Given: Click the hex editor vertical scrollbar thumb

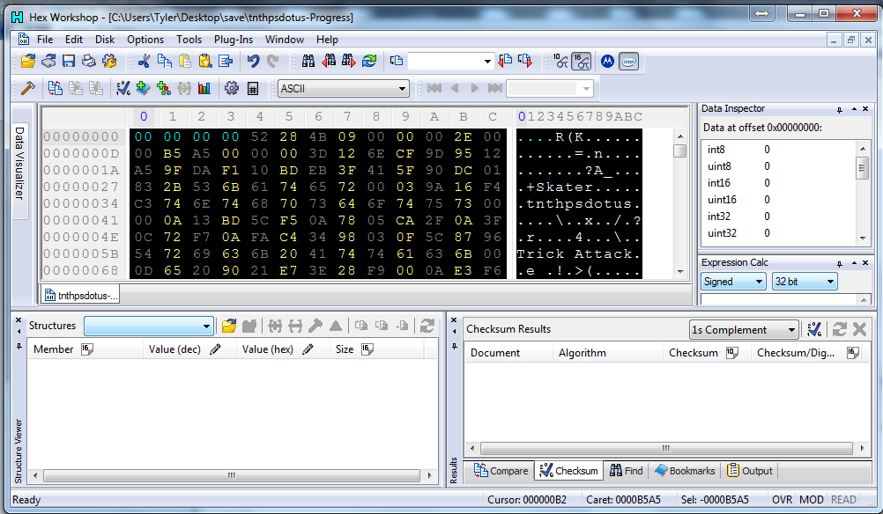Looking at the screenshot, I should (679, 151).
